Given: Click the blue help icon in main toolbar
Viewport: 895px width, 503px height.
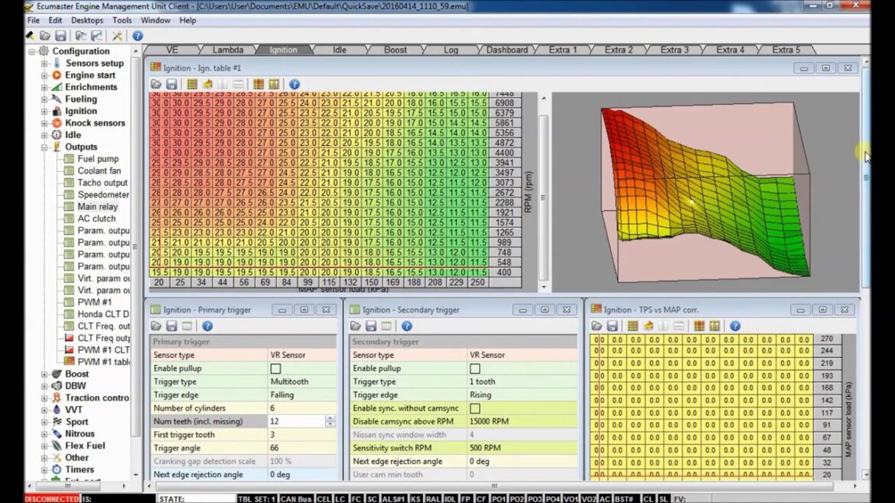Looking at the screenshot, I should 138,36.
